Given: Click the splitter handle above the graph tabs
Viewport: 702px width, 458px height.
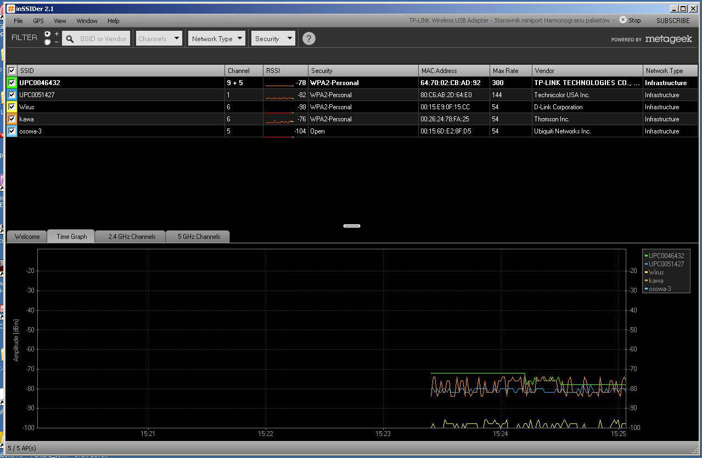Looking at the screenshot, I should (352, 226).
